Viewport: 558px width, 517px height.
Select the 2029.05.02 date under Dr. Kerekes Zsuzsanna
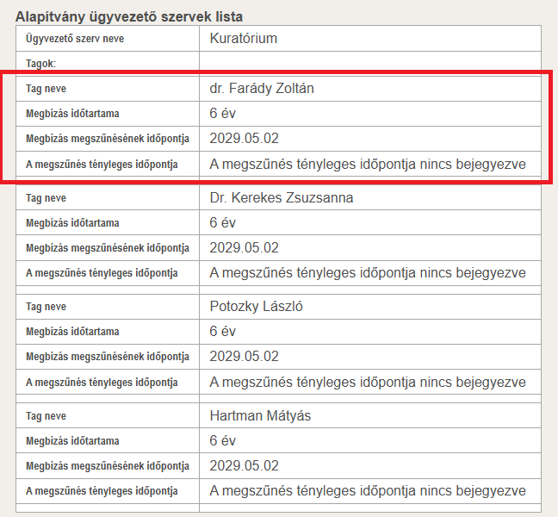[x=244, y=248]
